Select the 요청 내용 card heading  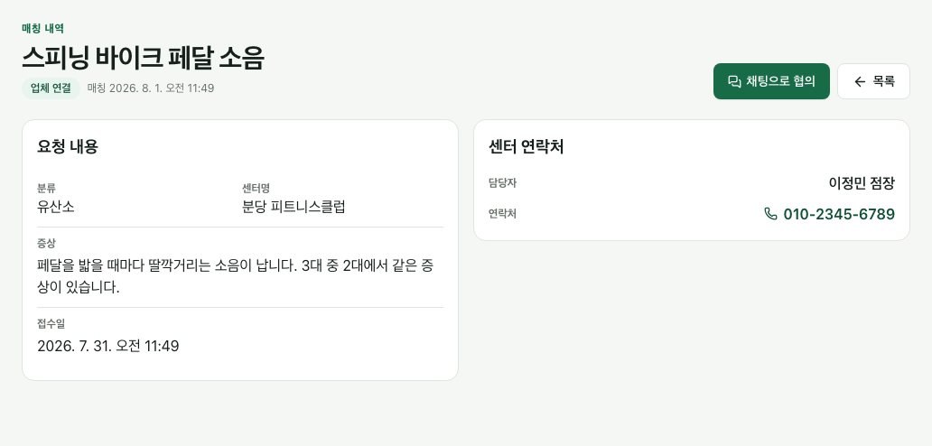coord(67,146)
